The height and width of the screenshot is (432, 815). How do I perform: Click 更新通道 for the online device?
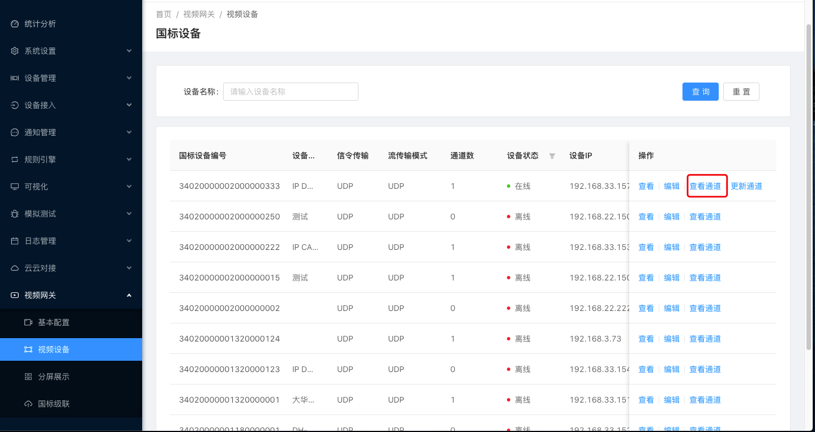pos(746,186)
